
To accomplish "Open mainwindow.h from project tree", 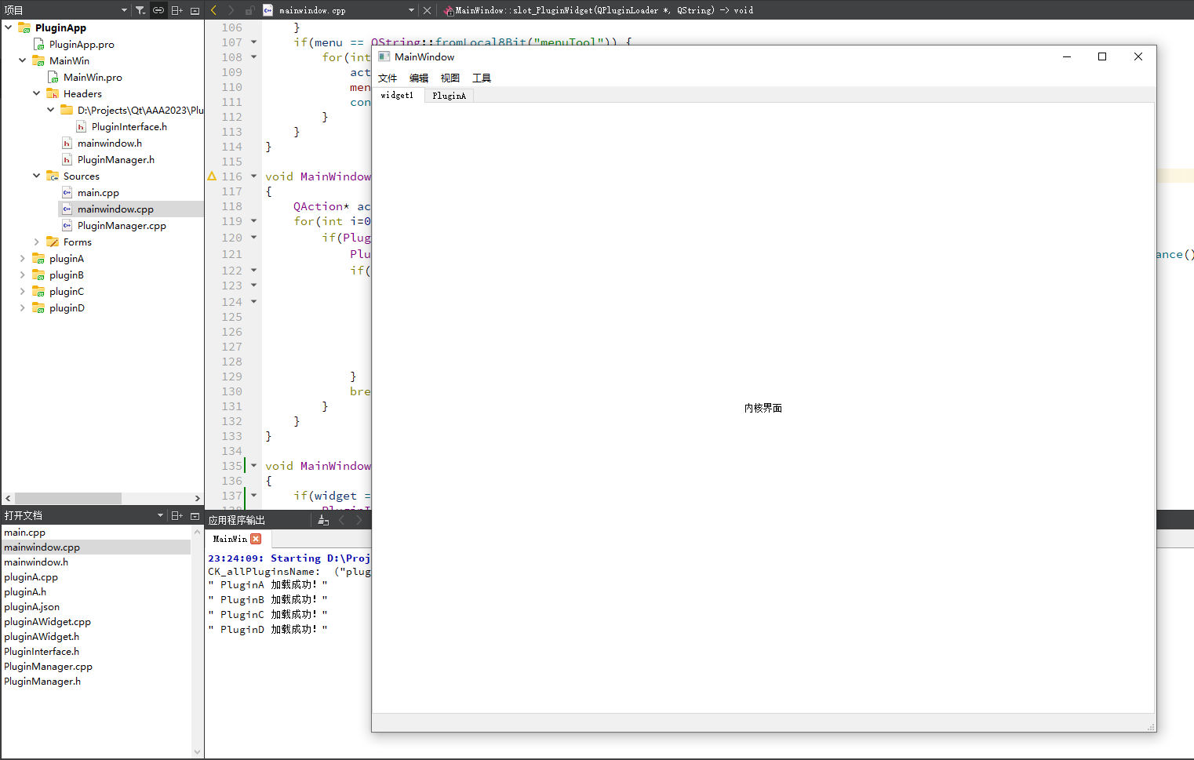I will click(110, 143).
